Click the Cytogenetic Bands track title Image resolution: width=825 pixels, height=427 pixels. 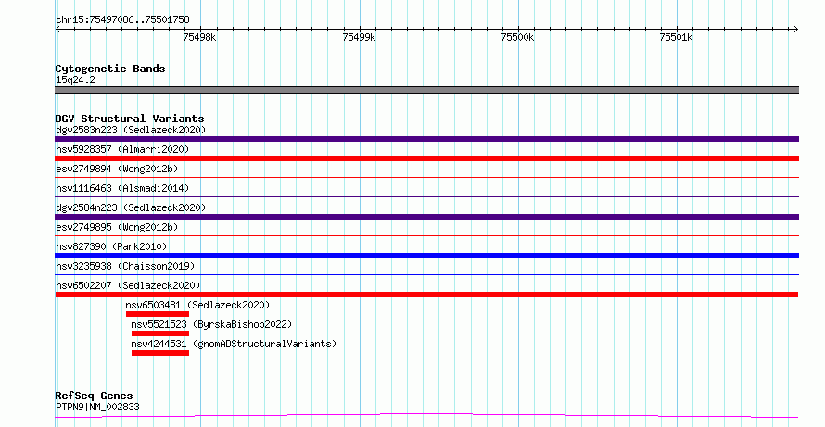(x=110, y=69)
